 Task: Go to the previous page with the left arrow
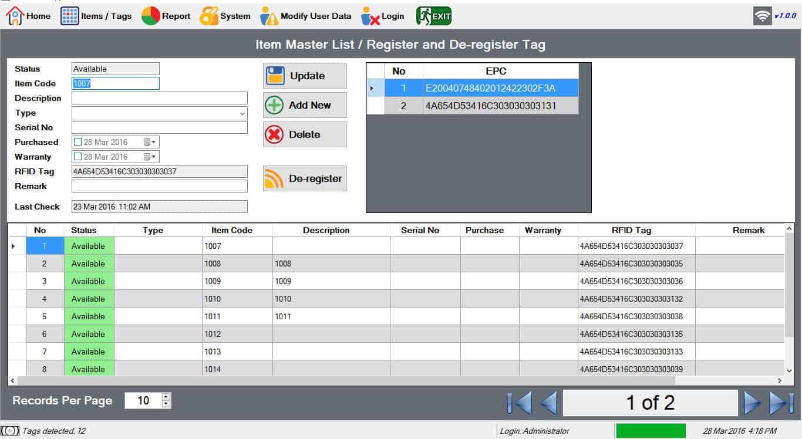tap(548, 403)
